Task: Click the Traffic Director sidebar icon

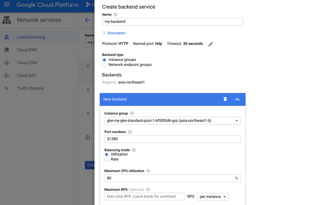Action: (x=7, y=88)
